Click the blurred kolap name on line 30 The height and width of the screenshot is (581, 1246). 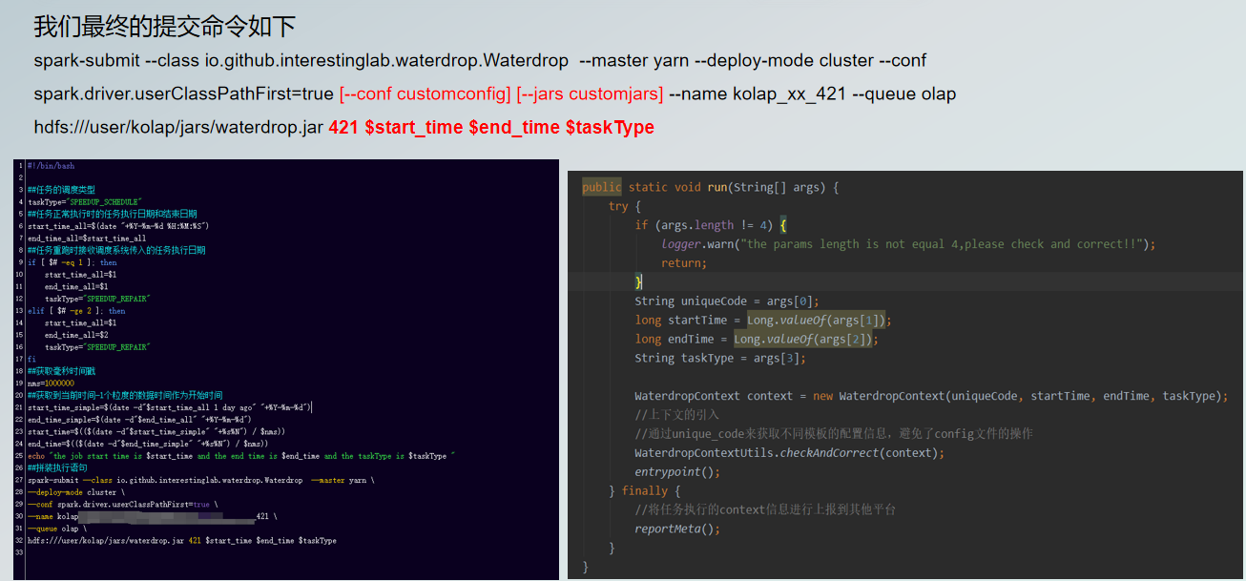click(162, 516)
